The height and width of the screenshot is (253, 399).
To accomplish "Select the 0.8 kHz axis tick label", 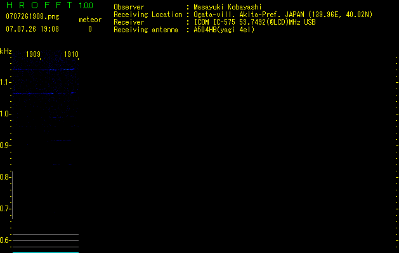I will [4, 177].
